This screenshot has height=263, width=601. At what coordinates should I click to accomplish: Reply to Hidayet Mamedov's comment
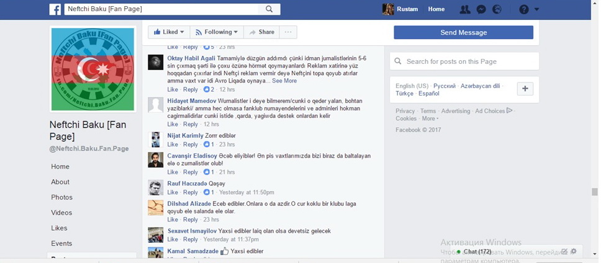[x=190, y=124]
